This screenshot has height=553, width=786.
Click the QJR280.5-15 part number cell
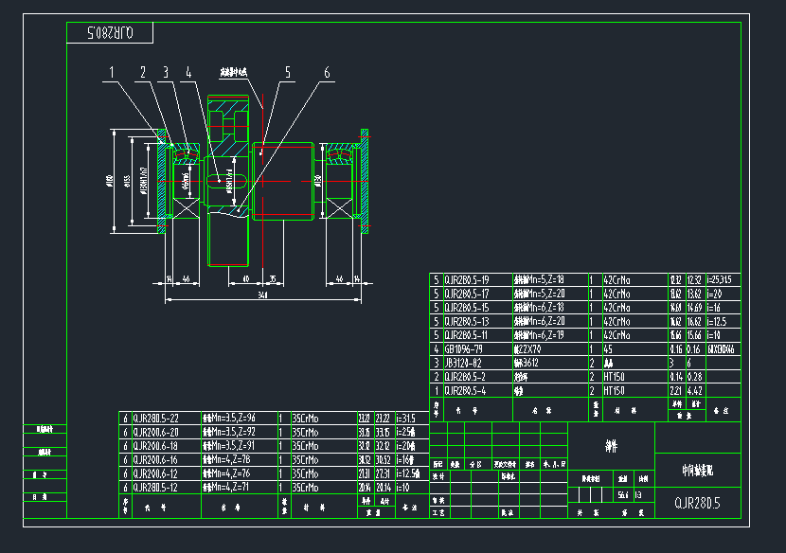click(477, 308)
